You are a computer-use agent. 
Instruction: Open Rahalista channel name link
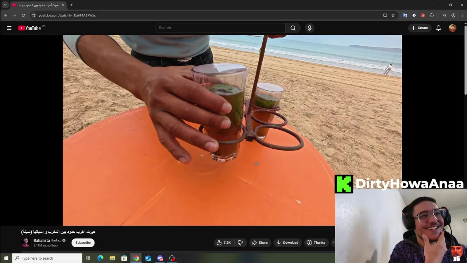click(x=47, y=240)
